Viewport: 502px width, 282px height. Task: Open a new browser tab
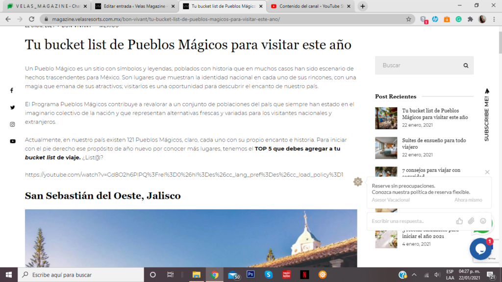(x=362, y=6)
